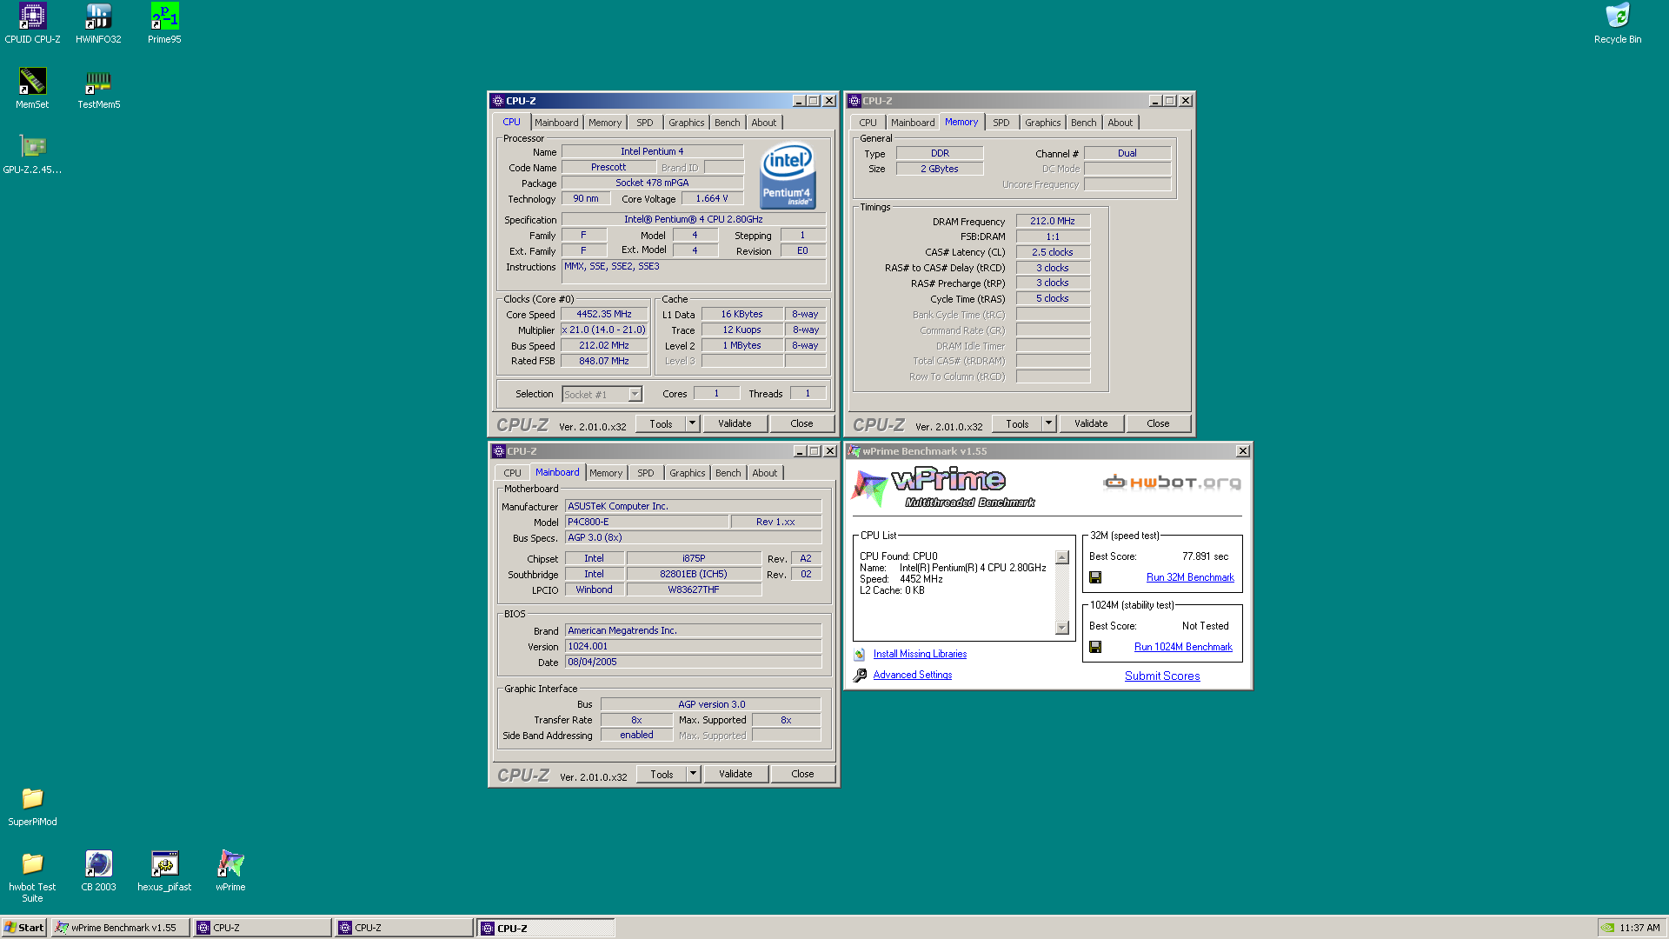
Task: Click CPU-Z title bar icon in CPU window
Action: (x=498, y=101)
